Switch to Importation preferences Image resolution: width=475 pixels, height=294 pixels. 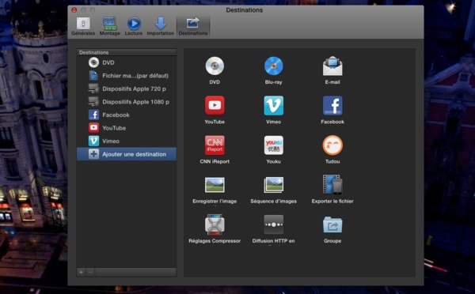(160, 27)
